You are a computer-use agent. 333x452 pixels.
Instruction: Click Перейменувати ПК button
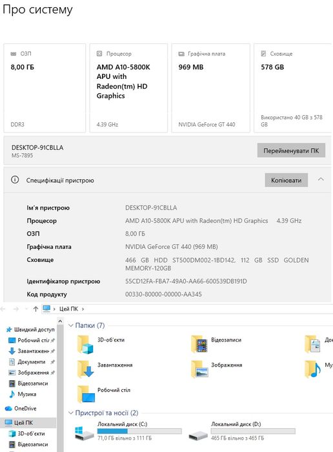(291, 151)
